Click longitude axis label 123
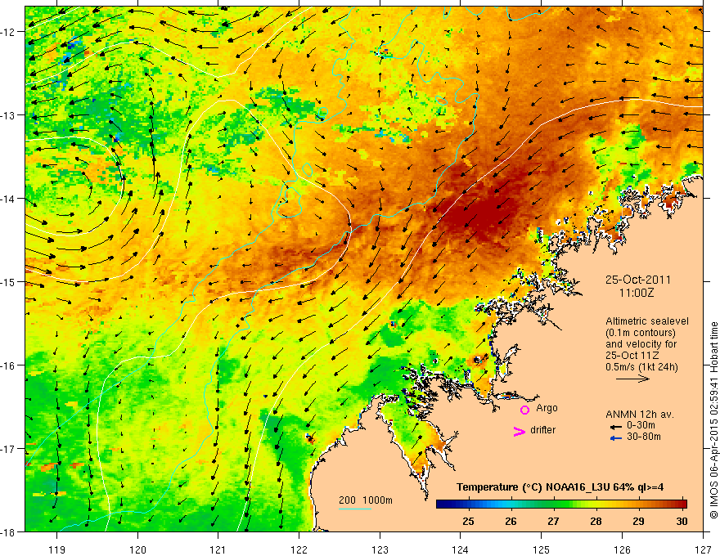 (x=380, y=549)
